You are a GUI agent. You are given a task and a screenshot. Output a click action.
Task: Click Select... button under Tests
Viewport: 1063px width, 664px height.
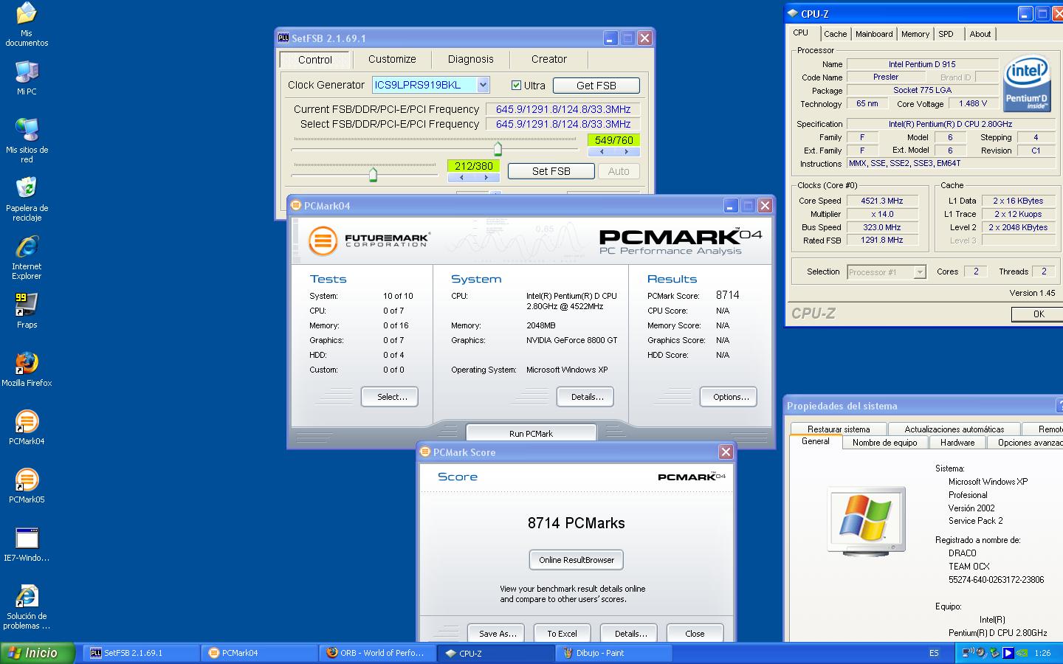point(390,397)
